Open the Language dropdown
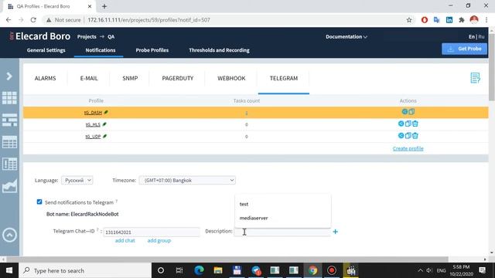 click(77, 180)
